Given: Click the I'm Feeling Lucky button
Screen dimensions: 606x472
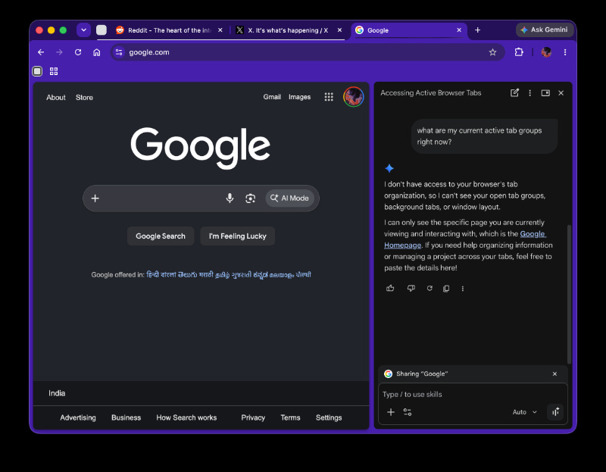Looking at the screenshot, I should (x=237, y=236).
